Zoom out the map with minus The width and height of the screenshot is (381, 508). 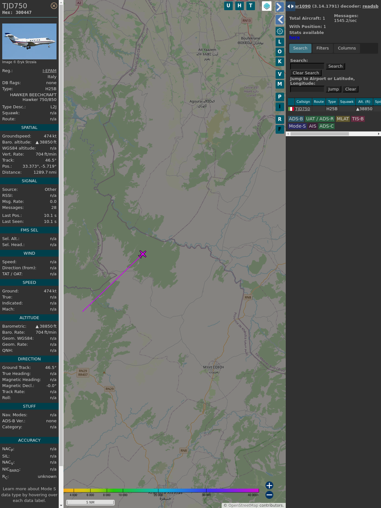coord(269,495)
